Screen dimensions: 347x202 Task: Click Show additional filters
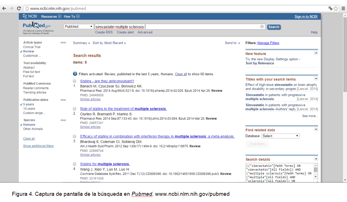pyautogui.click(x=38, y=146)
